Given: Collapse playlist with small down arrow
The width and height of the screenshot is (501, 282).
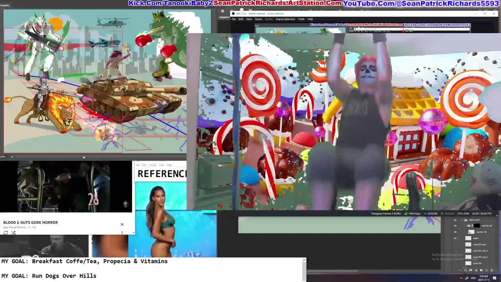Looking at the screenshot, I should [133, 233].
